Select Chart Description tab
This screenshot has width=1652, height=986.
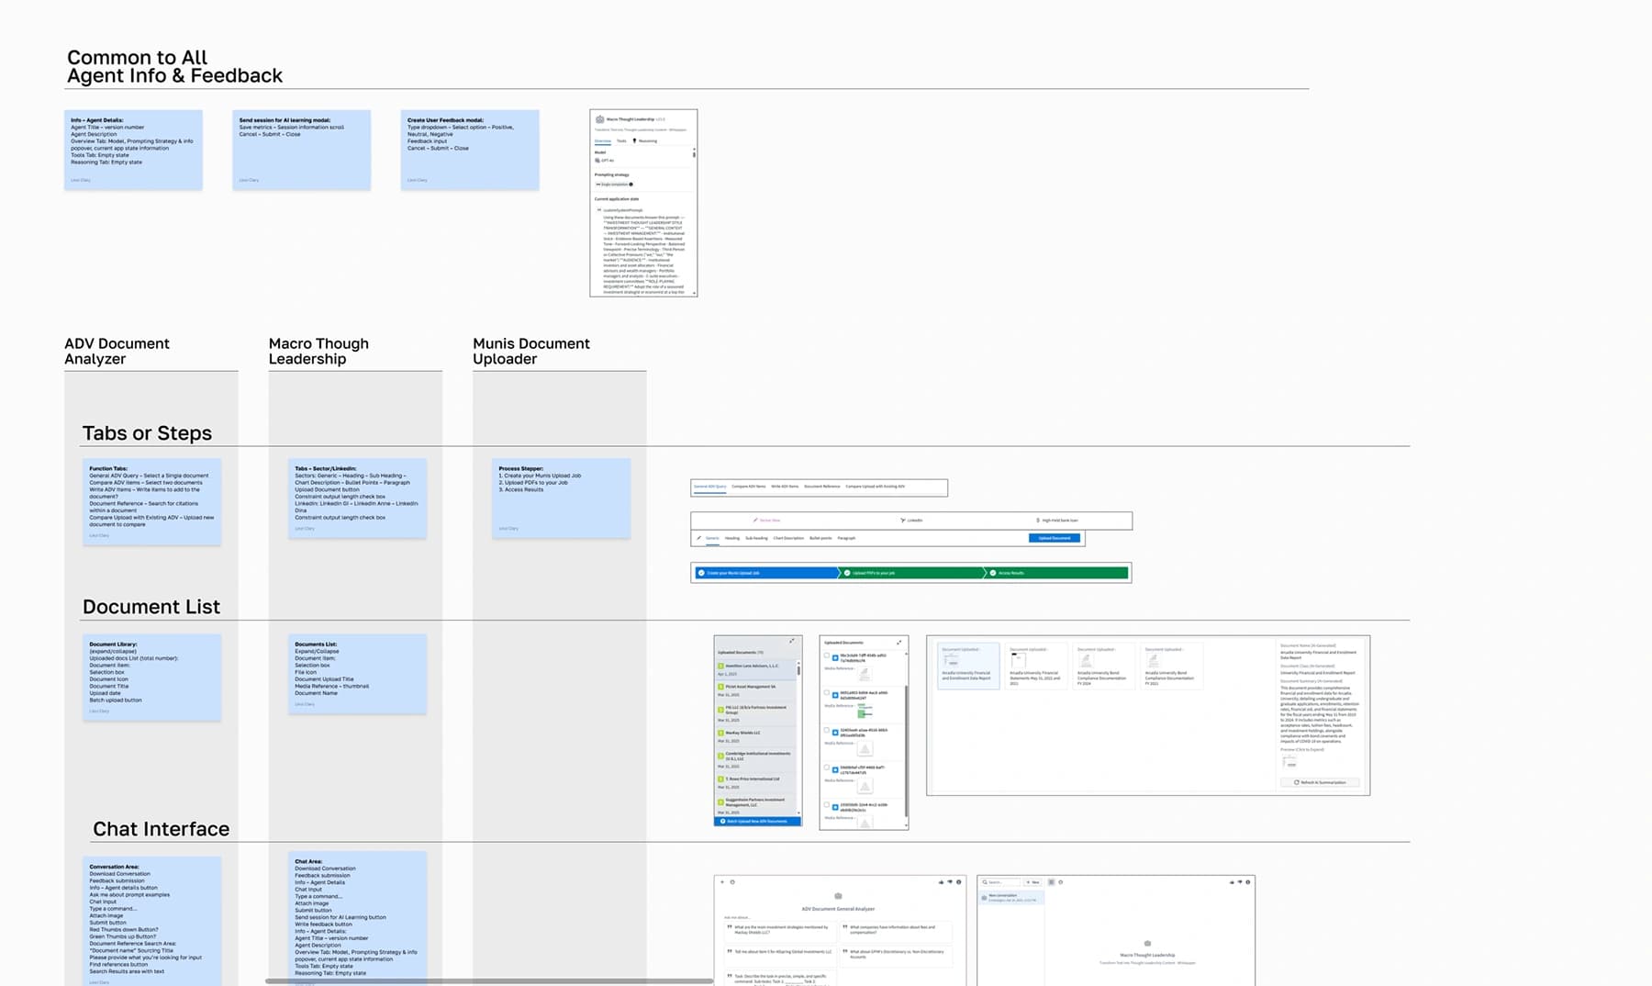click(788, 538)
